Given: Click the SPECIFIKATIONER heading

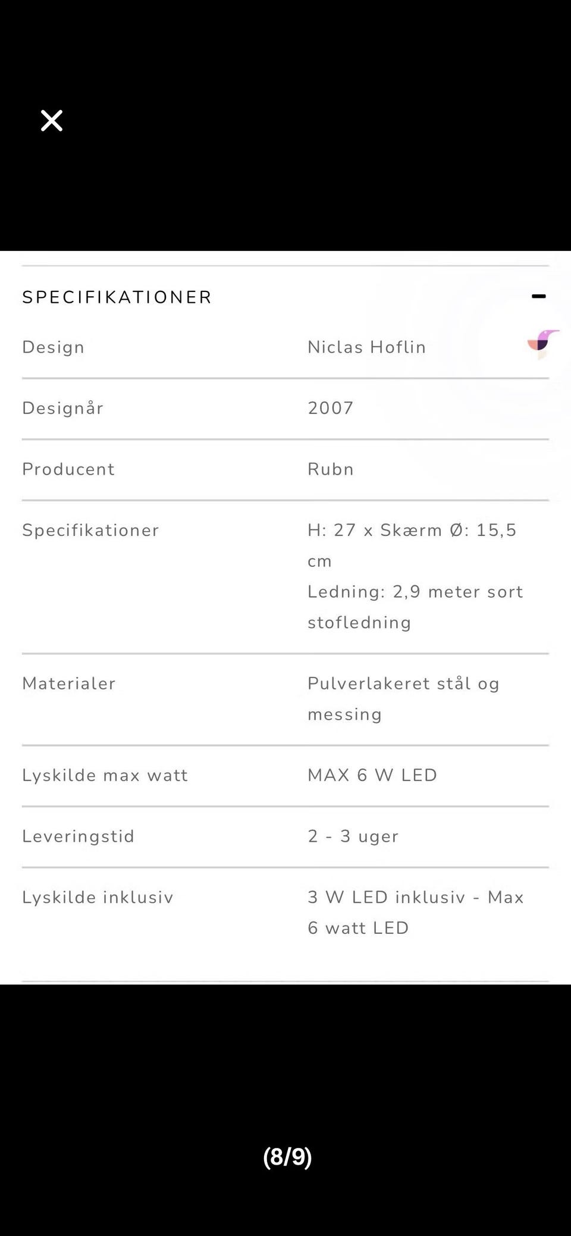Looking at the screenshot, I should click(x=117, y=297).
